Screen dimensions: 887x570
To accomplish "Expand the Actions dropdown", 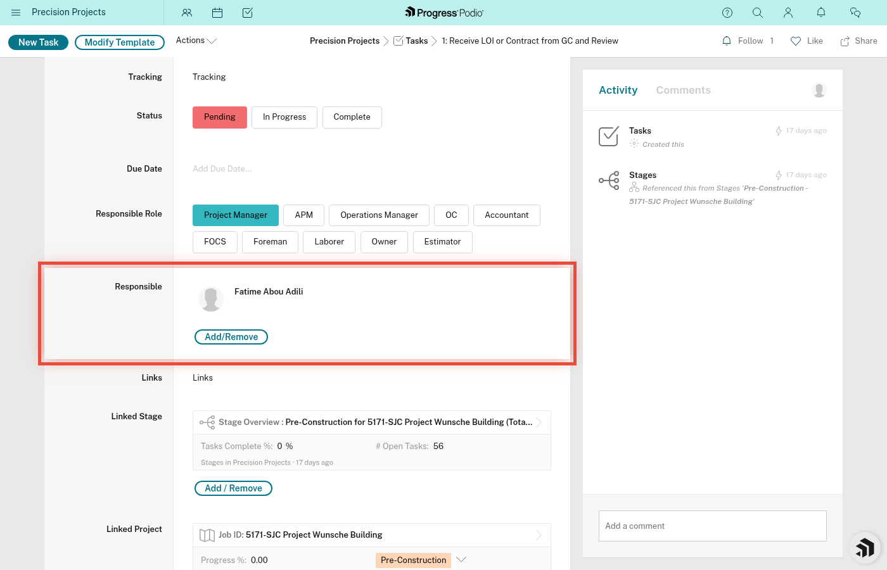I will click(196, 40).
